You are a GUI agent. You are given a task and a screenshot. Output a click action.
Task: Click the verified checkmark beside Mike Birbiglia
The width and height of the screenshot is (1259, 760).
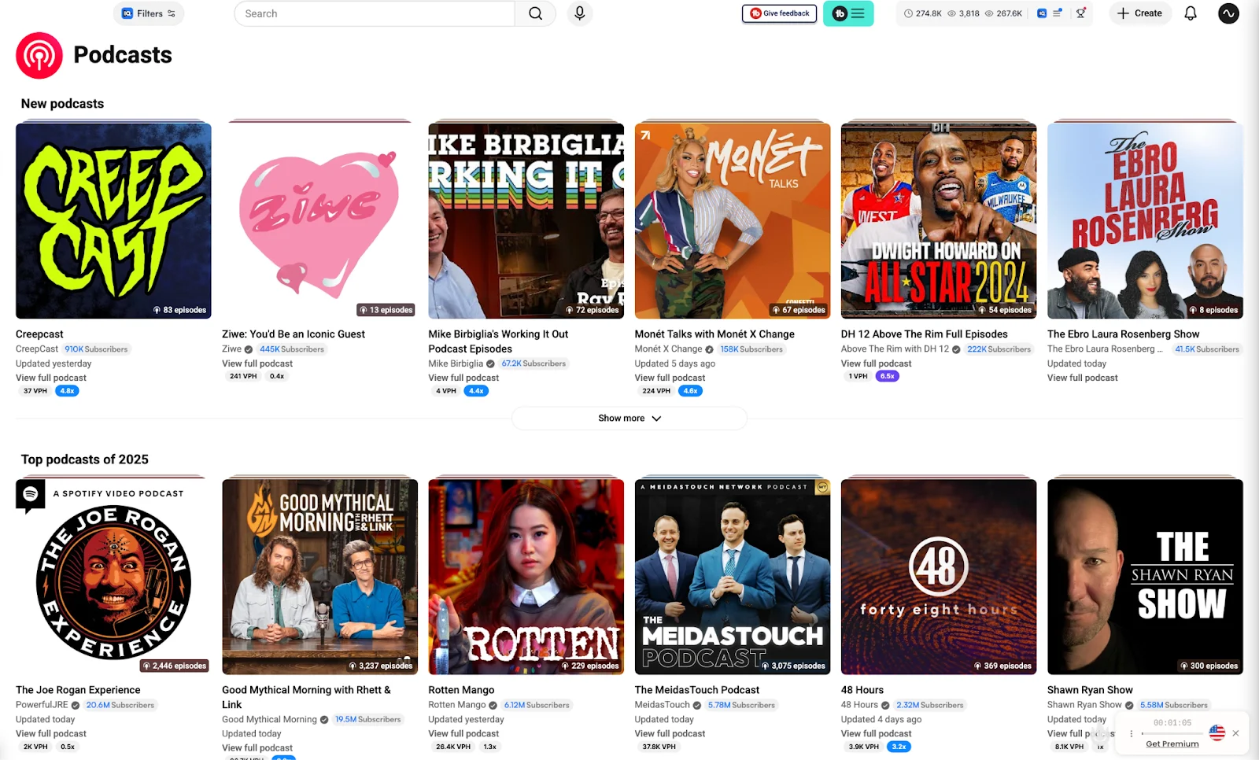pos(489,363)
